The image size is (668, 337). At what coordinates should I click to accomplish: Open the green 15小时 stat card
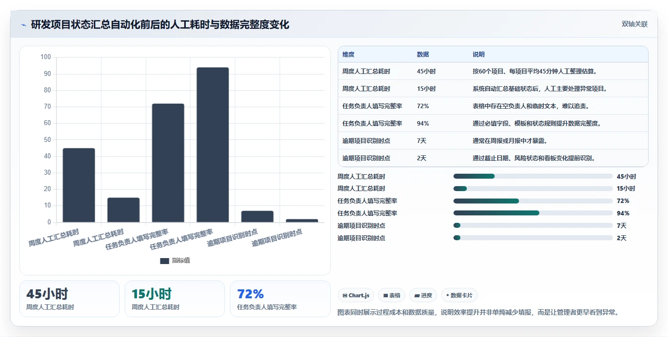point(175,299)
